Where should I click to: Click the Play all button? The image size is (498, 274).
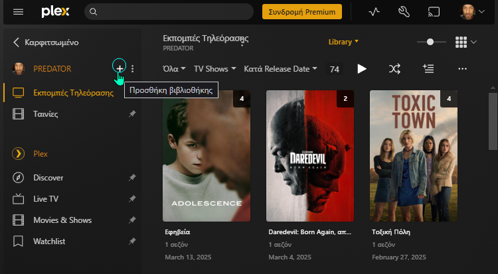[x=362, y=69]
